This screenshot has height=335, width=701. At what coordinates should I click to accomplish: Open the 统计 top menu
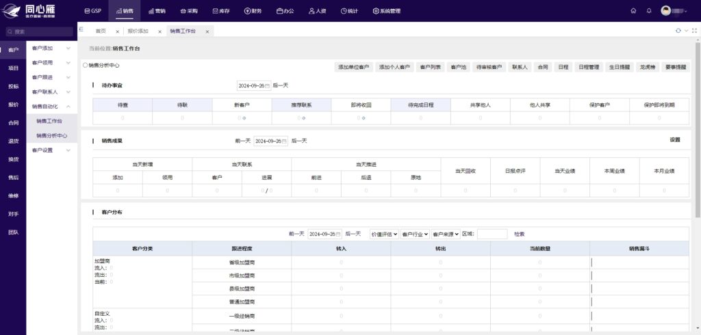click(349, 11)
